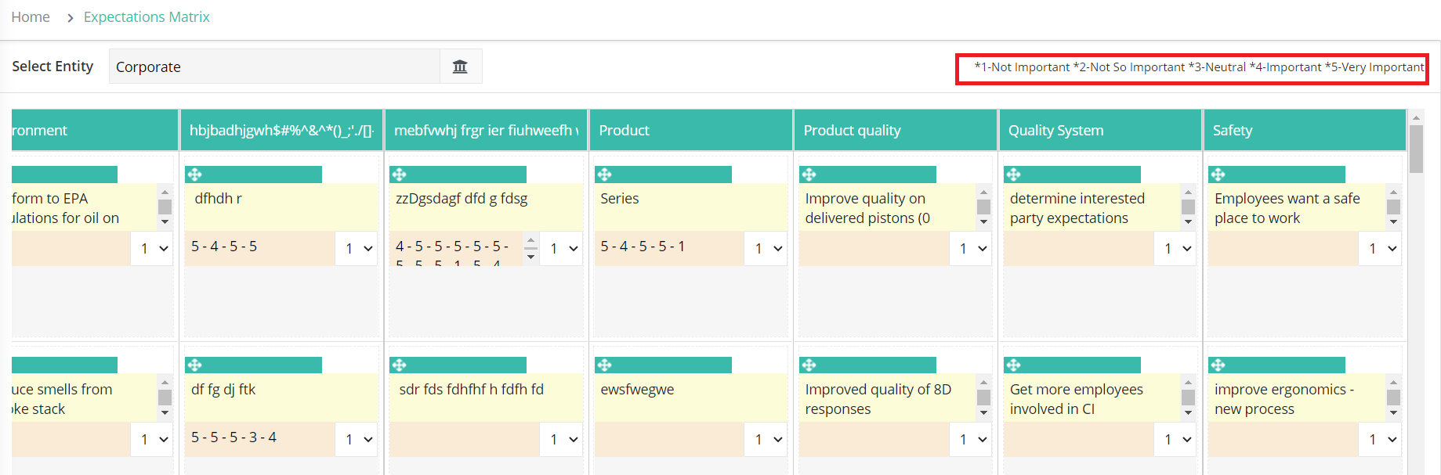This screenshot has height=475, width=1441.
Task: Open rating dropdown for 'Employees want a safe place' card
Action: pos(1380,248)
